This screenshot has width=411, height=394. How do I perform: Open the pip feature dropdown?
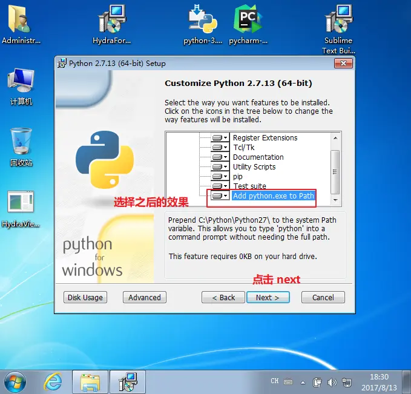pos(220,176)
